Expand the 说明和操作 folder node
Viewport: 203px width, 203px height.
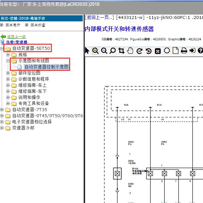tap(8, 97)
